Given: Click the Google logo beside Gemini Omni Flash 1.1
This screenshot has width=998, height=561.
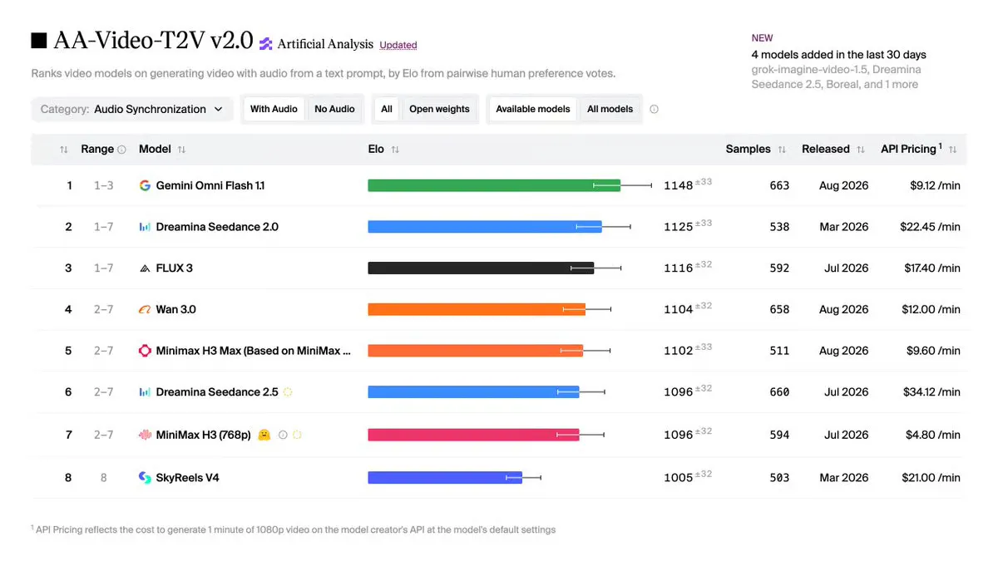Looking at the screenshot, I should tap(145, 185).
